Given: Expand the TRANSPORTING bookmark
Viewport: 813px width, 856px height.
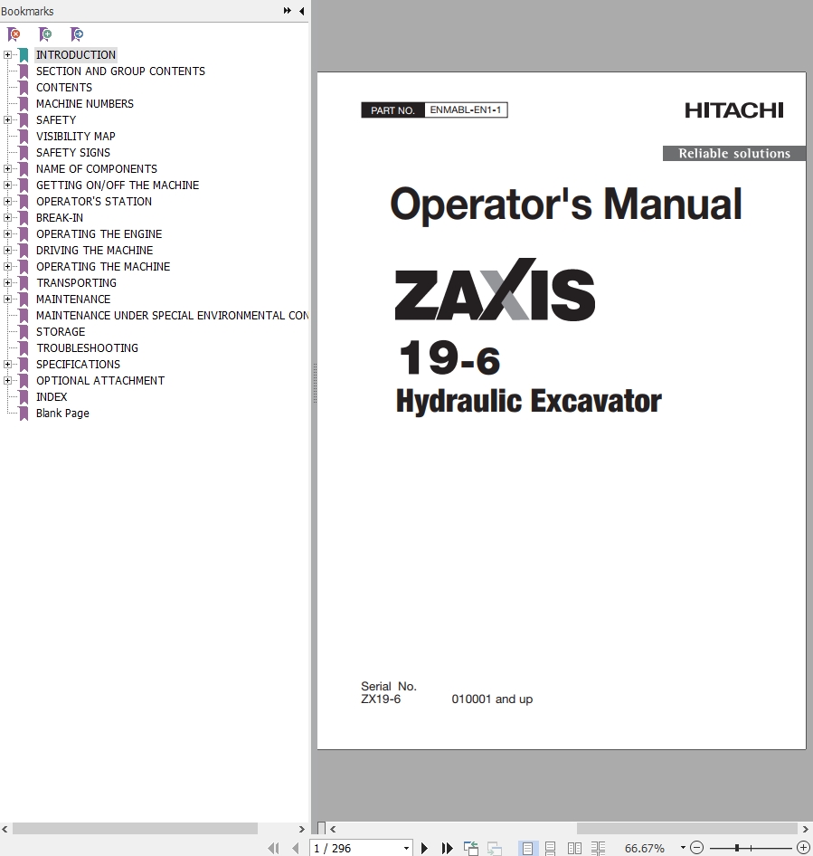Looking at the screenshot, I should 7,283.
